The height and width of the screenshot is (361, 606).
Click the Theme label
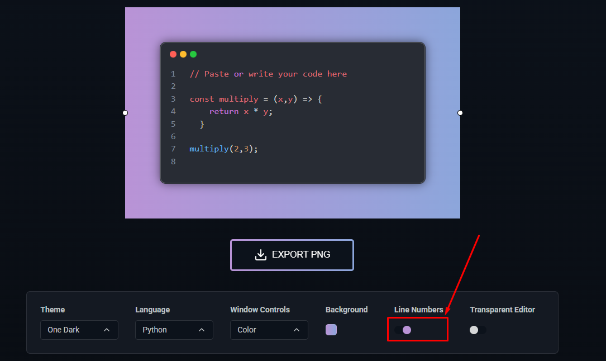pyautogui.click(x=53, y=310)
